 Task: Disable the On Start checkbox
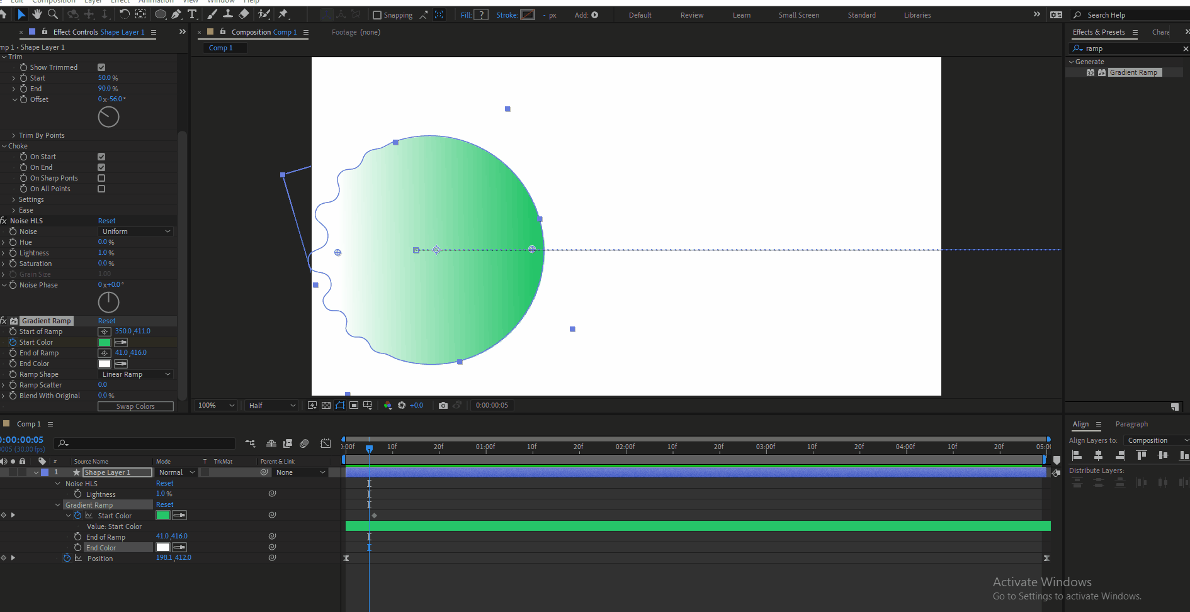click(101, 156)
